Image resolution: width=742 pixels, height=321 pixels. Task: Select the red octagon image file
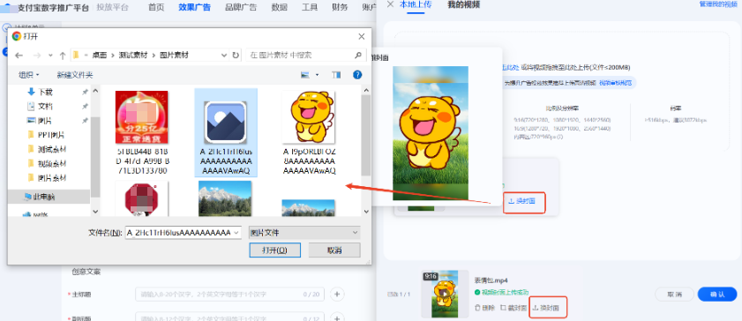pos(141,198)
